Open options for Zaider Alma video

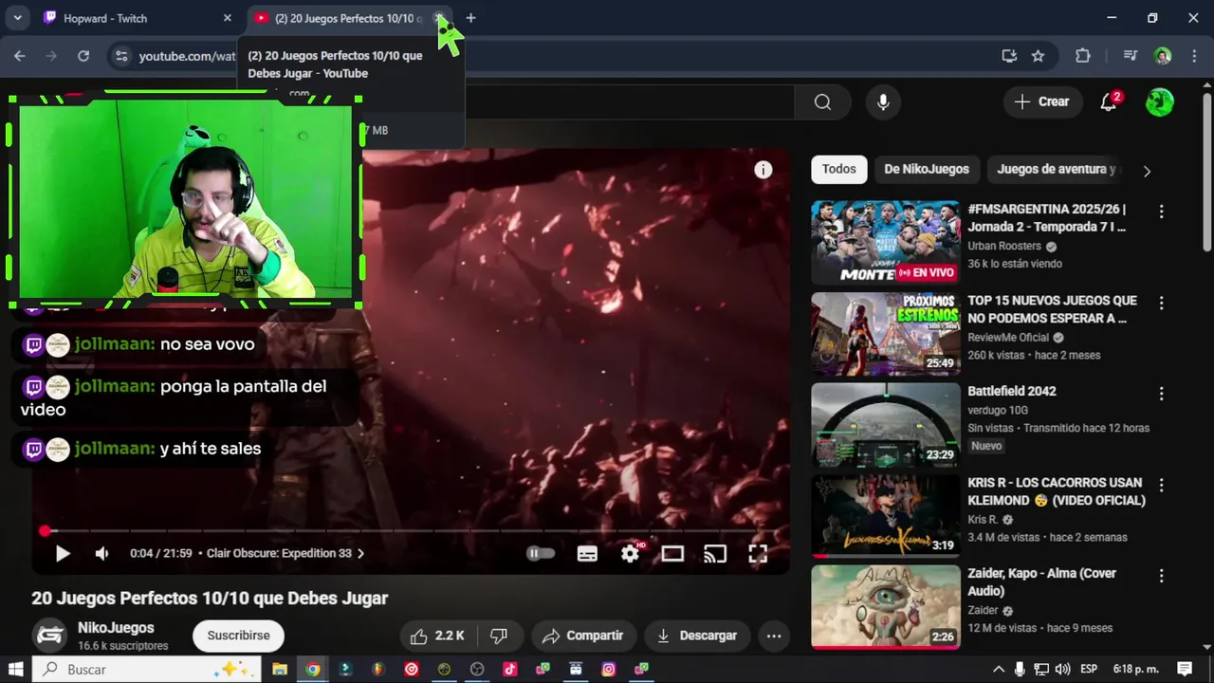pos(1161,576)
